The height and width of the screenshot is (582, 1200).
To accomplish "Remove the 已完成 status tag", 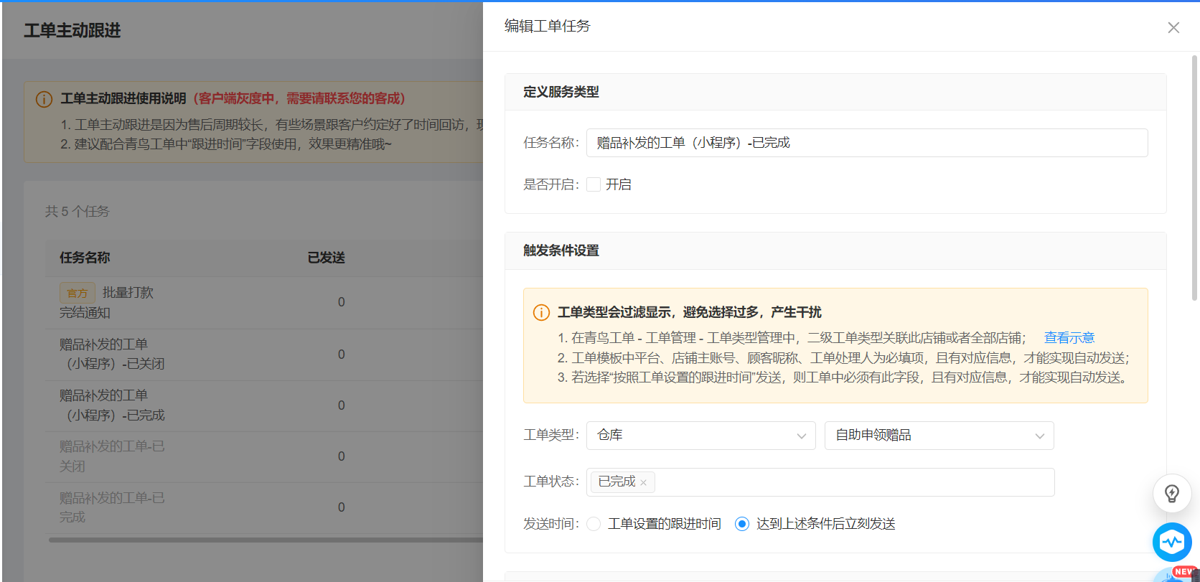I will tap(643, 482).
